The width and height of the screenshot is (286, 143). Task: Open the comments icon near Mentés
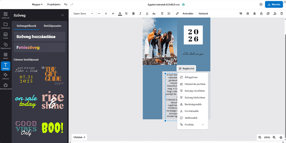point(261,4)
